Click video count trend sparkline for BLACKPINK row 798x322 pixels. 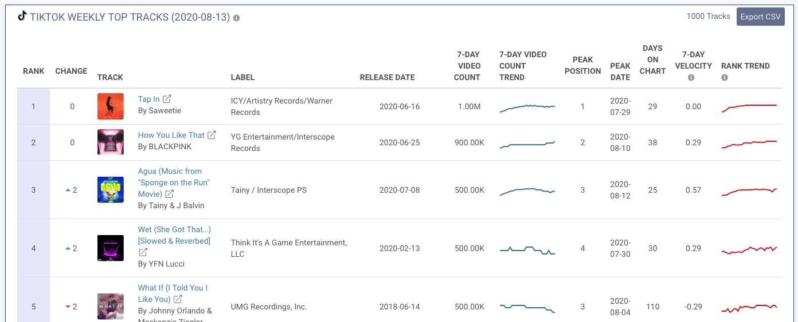point(527,145)
